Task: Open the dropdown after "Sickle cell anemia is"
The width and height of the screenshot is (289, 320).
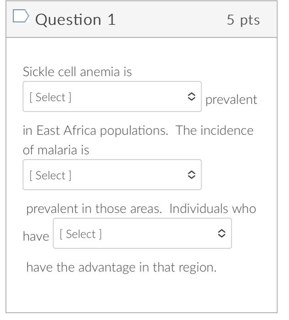Action: point(112,97)
